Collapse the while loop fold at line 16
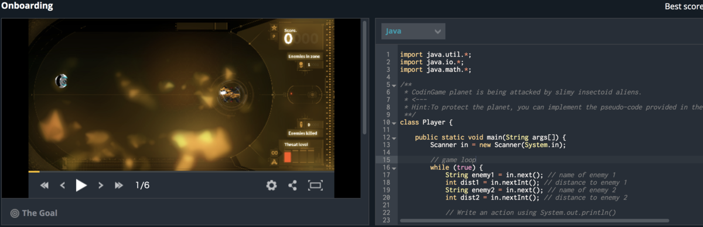 [x=394, y=168]
